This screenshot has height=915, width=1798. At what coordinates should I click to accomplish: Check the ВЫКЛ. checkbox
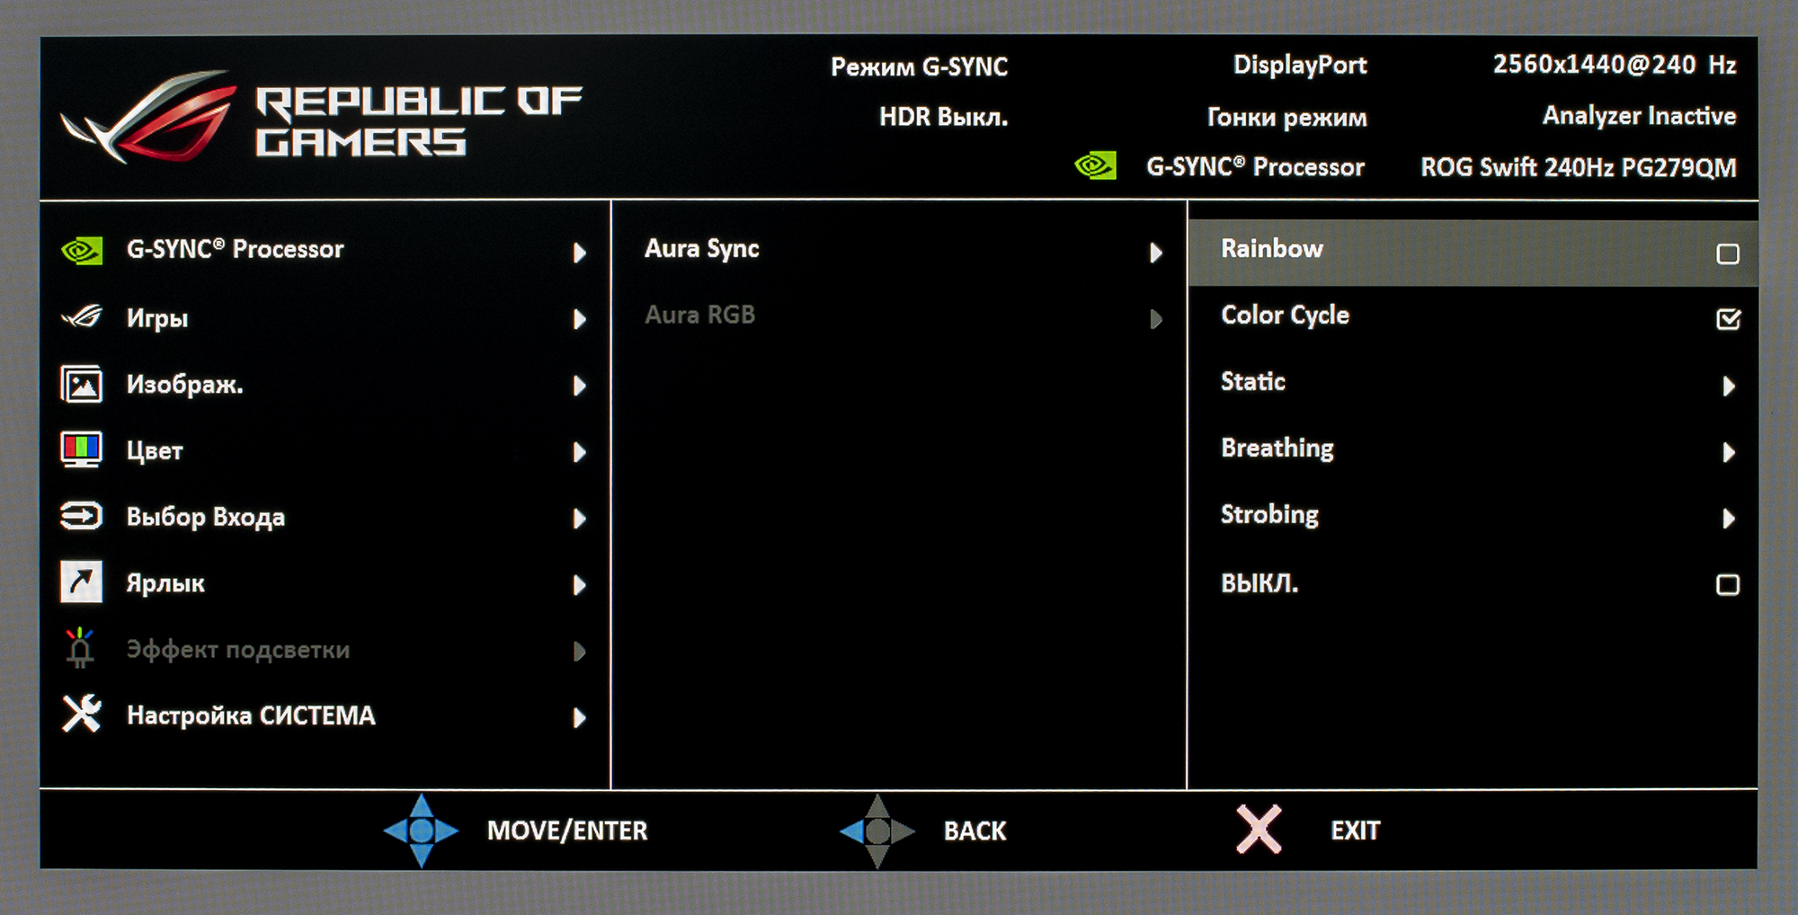[1727, 585]
